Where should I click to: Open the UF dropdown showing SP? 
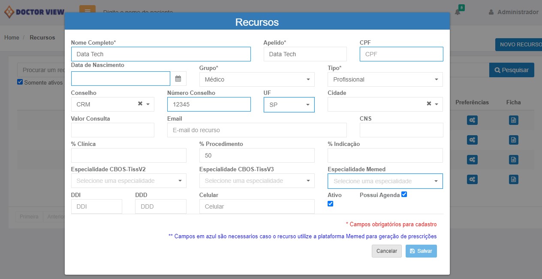coord(289,105)
